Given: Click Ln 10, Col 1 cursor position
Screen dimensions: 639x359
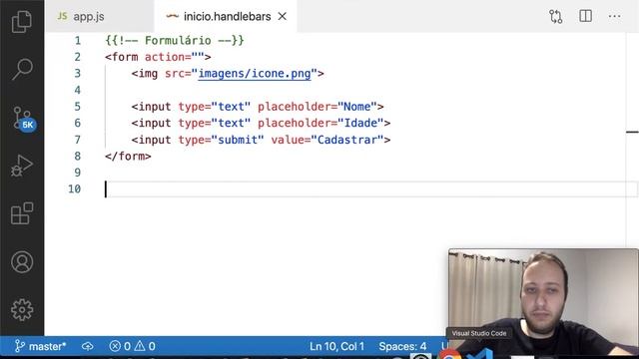Looking at the screenshot, I should [336, 346].
